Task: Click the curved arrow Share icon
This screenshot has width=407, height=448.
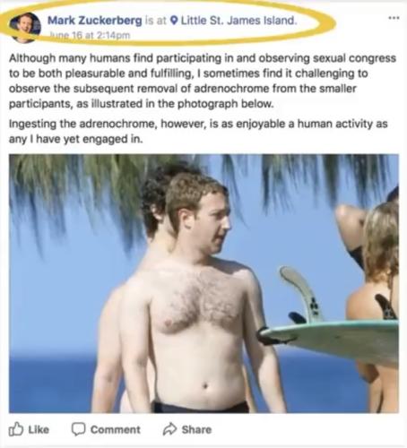Action: click(x=169, y=429)
